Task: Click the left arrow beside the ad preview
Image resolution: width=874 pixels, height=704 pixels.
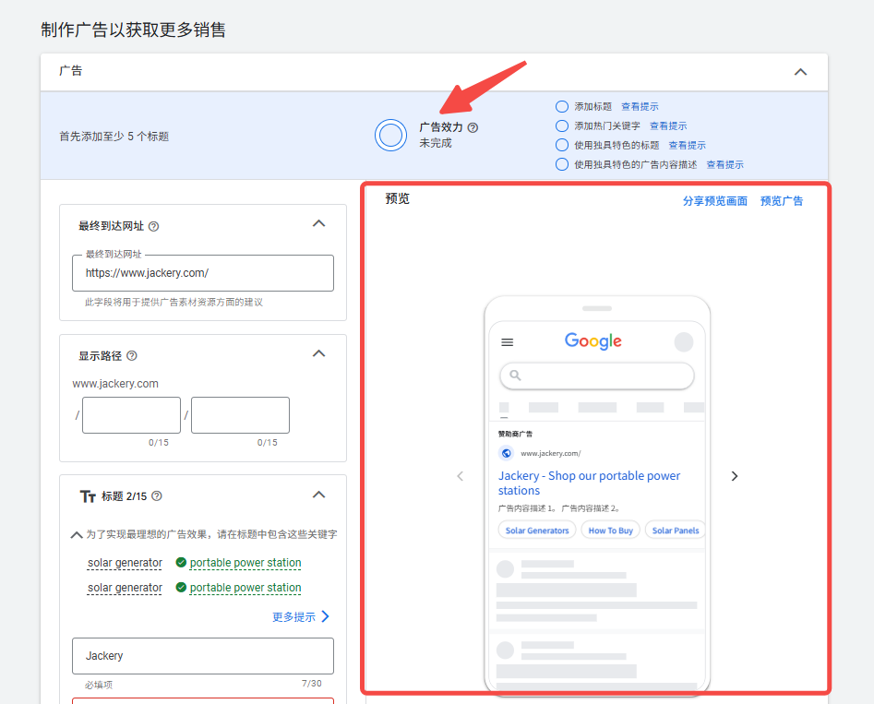Action: 461,476
